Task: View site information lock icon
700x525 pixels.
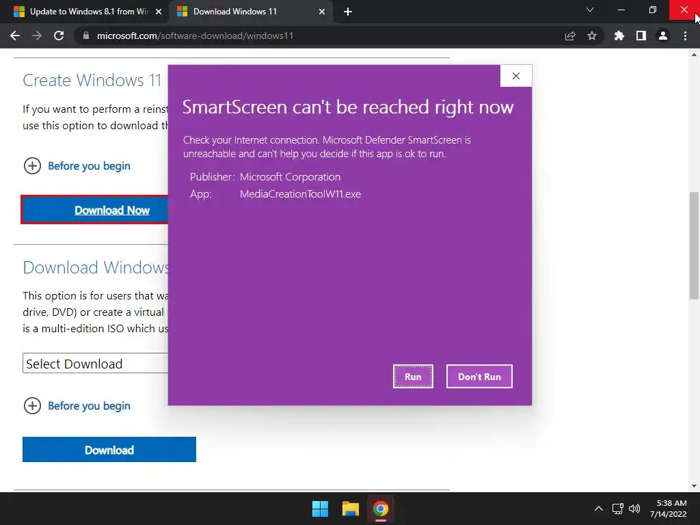Action: (x=86, y=36)
